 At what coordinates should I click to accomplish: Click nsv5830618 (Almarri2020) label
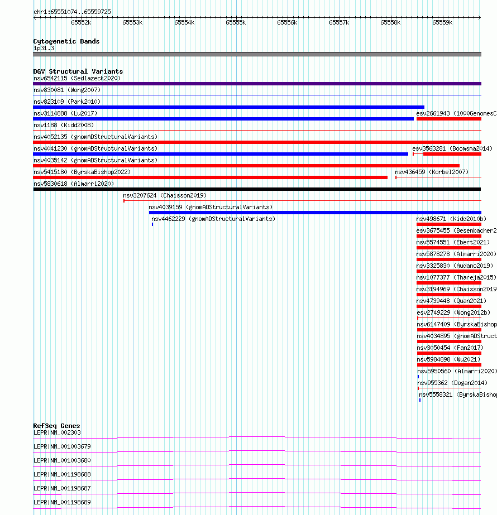74,184
